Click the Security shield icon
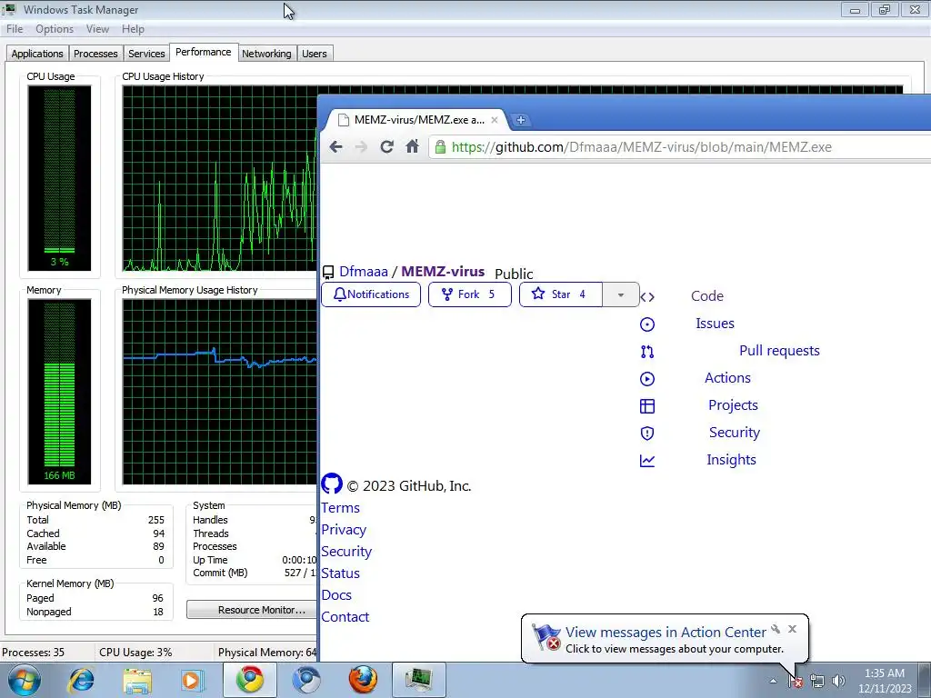This screenshot has height=698, width=931. tap(647, 434)
